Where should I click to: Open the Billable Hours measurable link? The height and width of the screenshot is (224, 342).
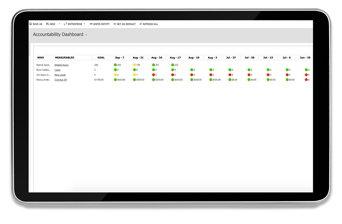point(62,65)
